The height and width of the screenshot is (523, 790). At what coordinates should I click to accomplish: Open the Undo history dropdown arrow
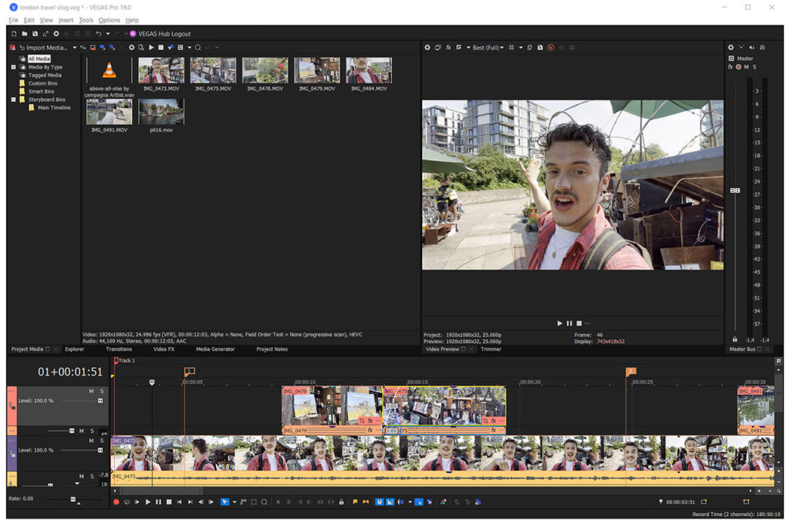coord(108,34)
